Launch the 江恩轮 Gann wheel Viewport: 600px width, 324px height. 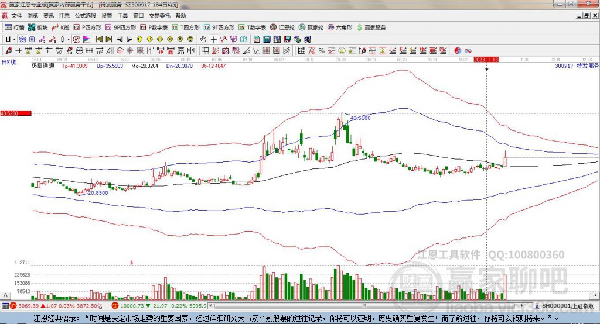click(x=282, y=27)
